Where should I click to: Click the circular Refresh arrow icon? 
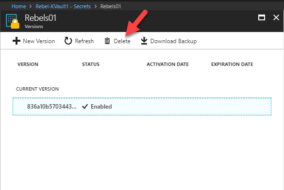(68, 41)
